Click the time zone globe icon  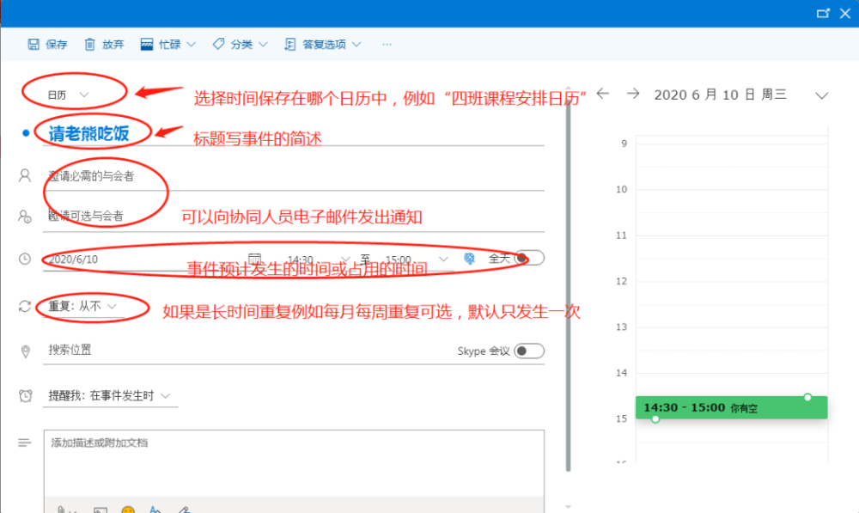click(x=470, y=258)
